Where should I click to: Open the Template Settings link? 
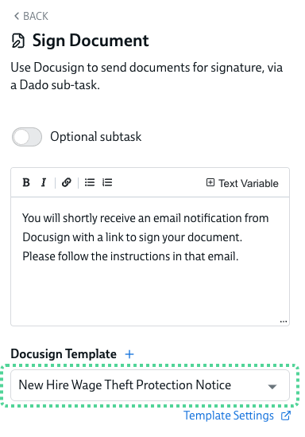229,416
